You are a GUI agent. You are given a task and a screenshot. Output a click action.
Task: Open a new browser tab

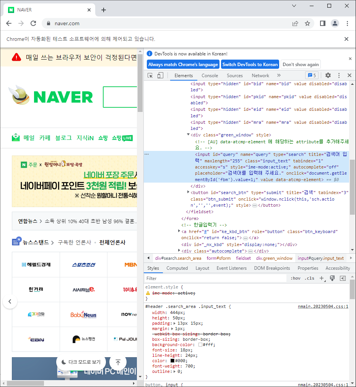pos(104,10)
